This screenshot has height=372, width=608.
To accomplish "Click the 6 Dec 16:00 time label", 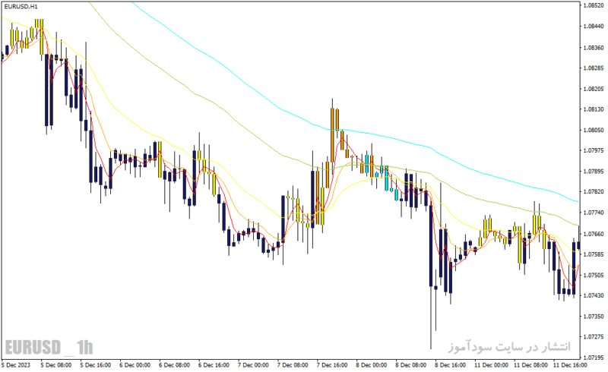I will click(x=214, y=365).
